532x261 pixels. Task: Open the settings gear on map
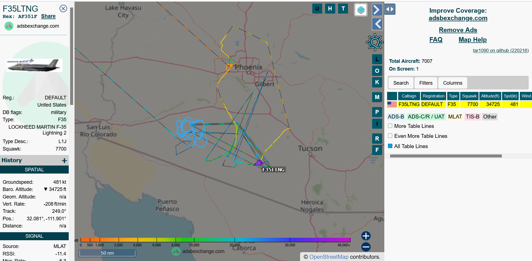coord(375,42)
